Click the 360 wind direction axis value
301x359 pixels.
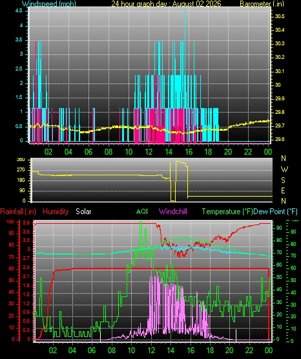tap(21, 160)
